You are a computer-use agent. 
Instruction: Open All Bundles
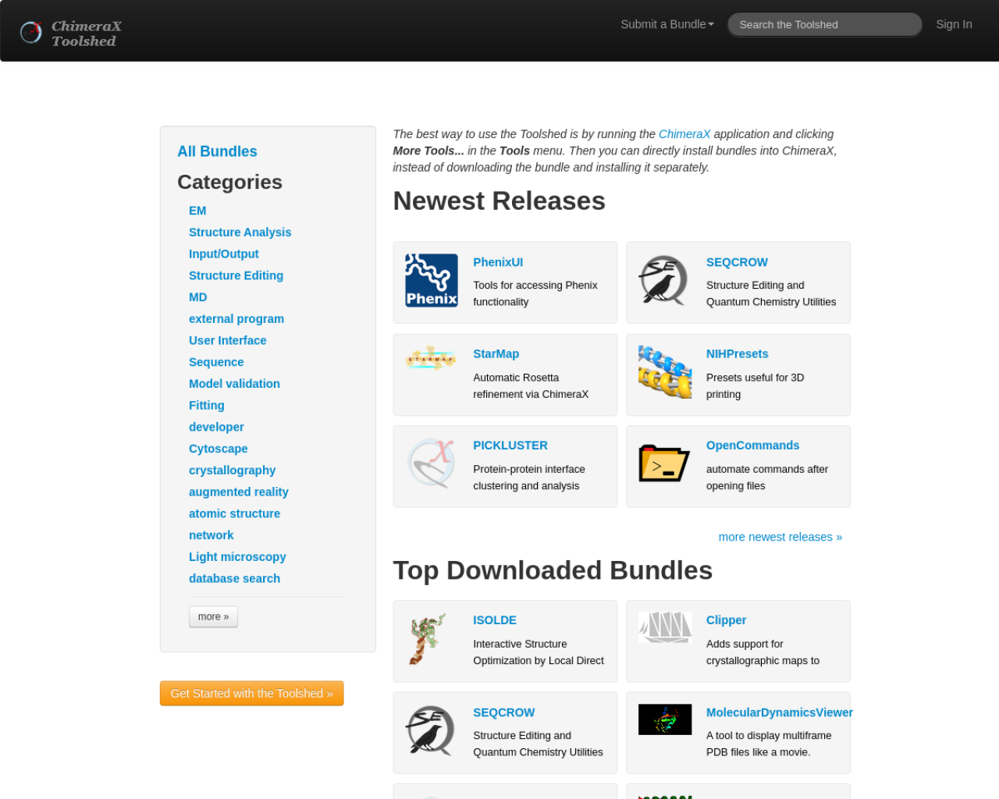click(x=217, y=151)
